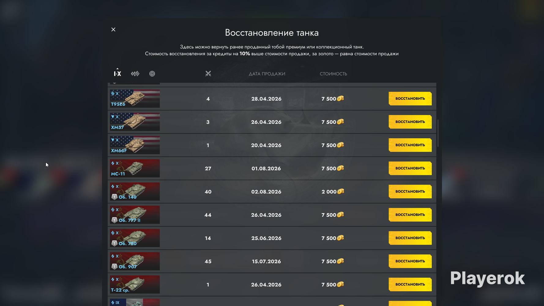Restore the Т-22 ср. tank
Screen dimensions: 544x306
pyautogui.click(x=410, y=285)
